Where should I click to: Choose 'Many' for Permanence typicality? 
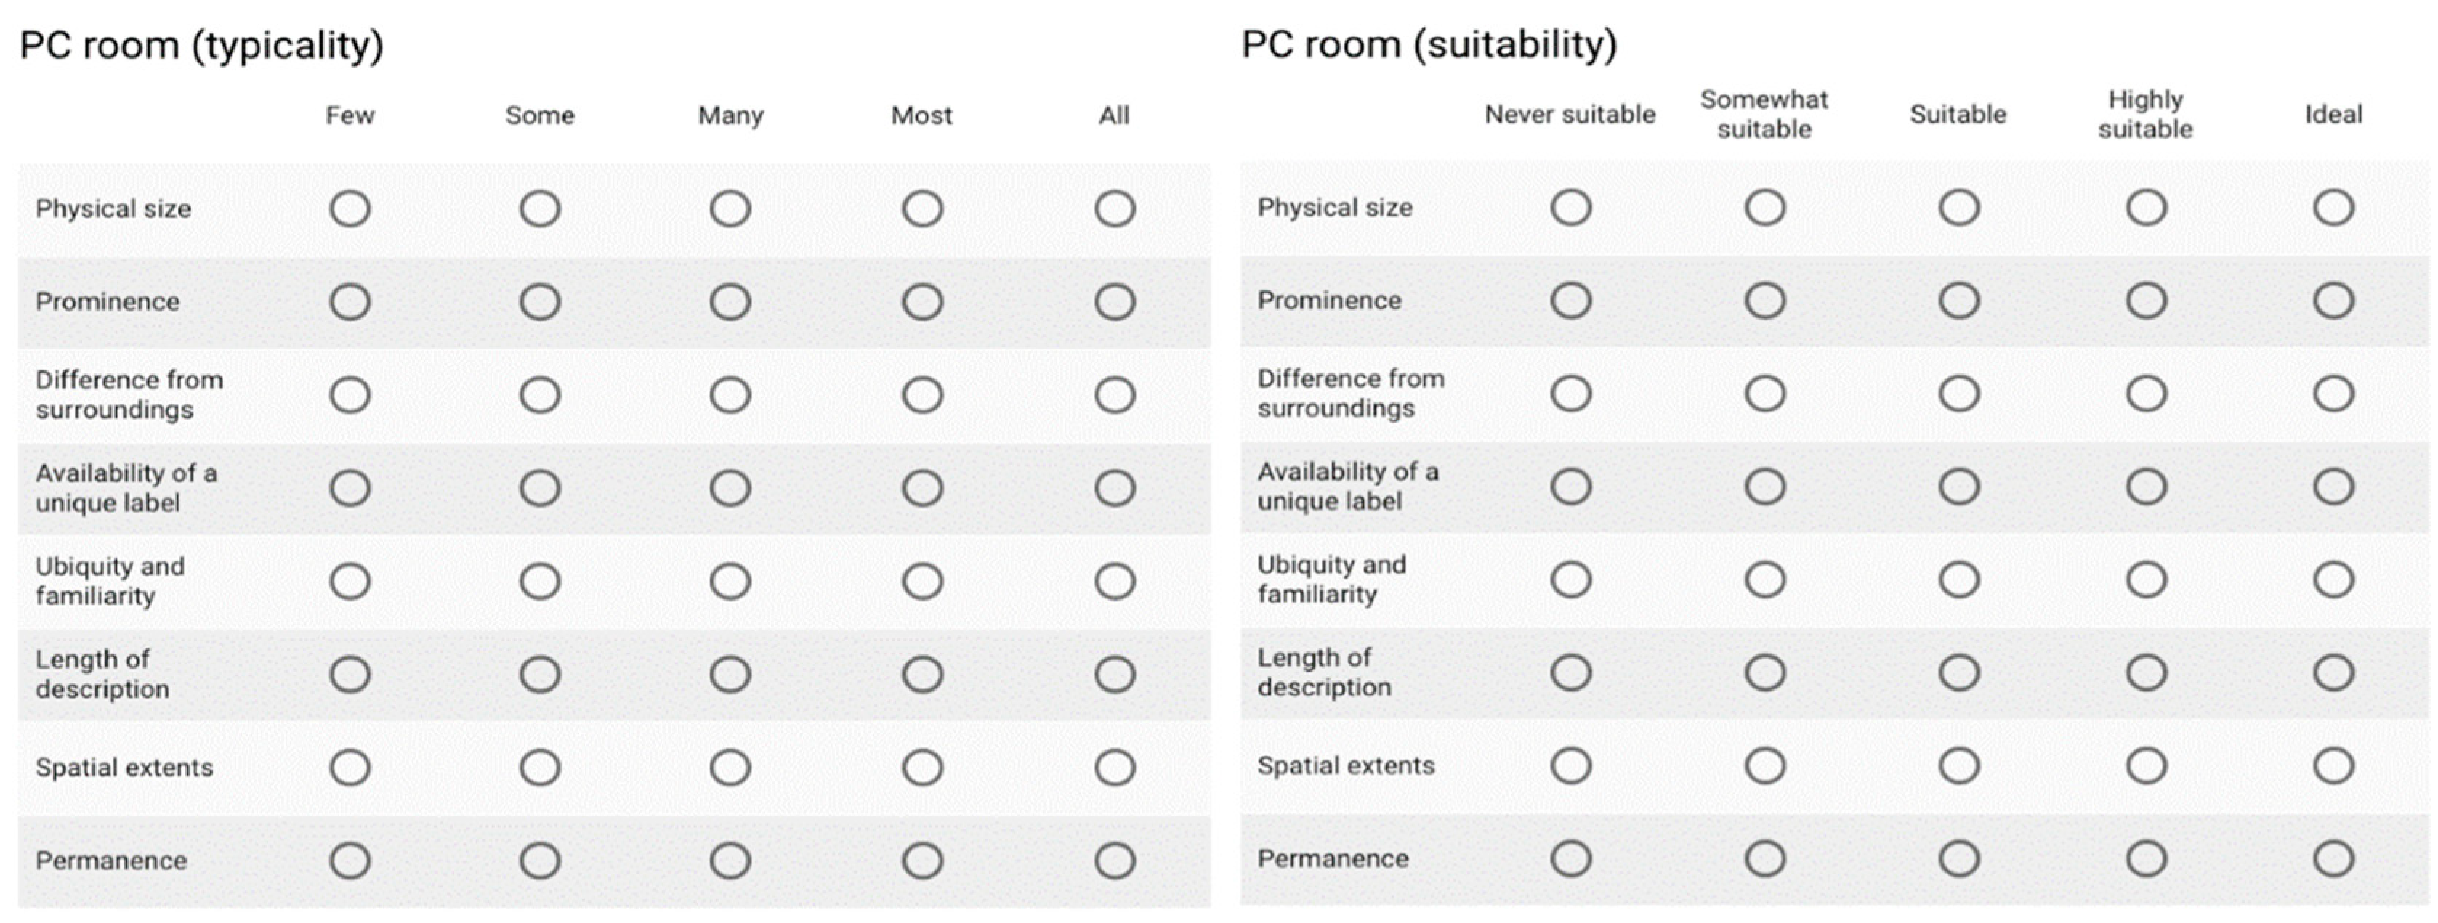[x=730, y=861]
